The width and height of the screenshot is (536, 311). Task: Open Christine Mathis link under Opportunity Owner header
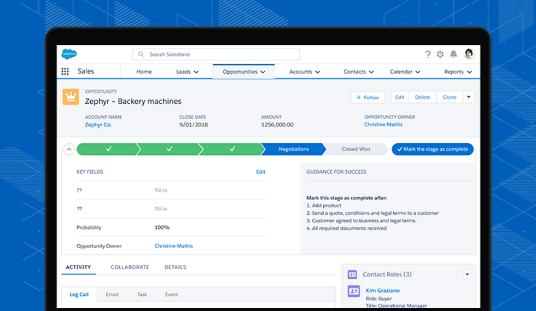tap(383, 125)
